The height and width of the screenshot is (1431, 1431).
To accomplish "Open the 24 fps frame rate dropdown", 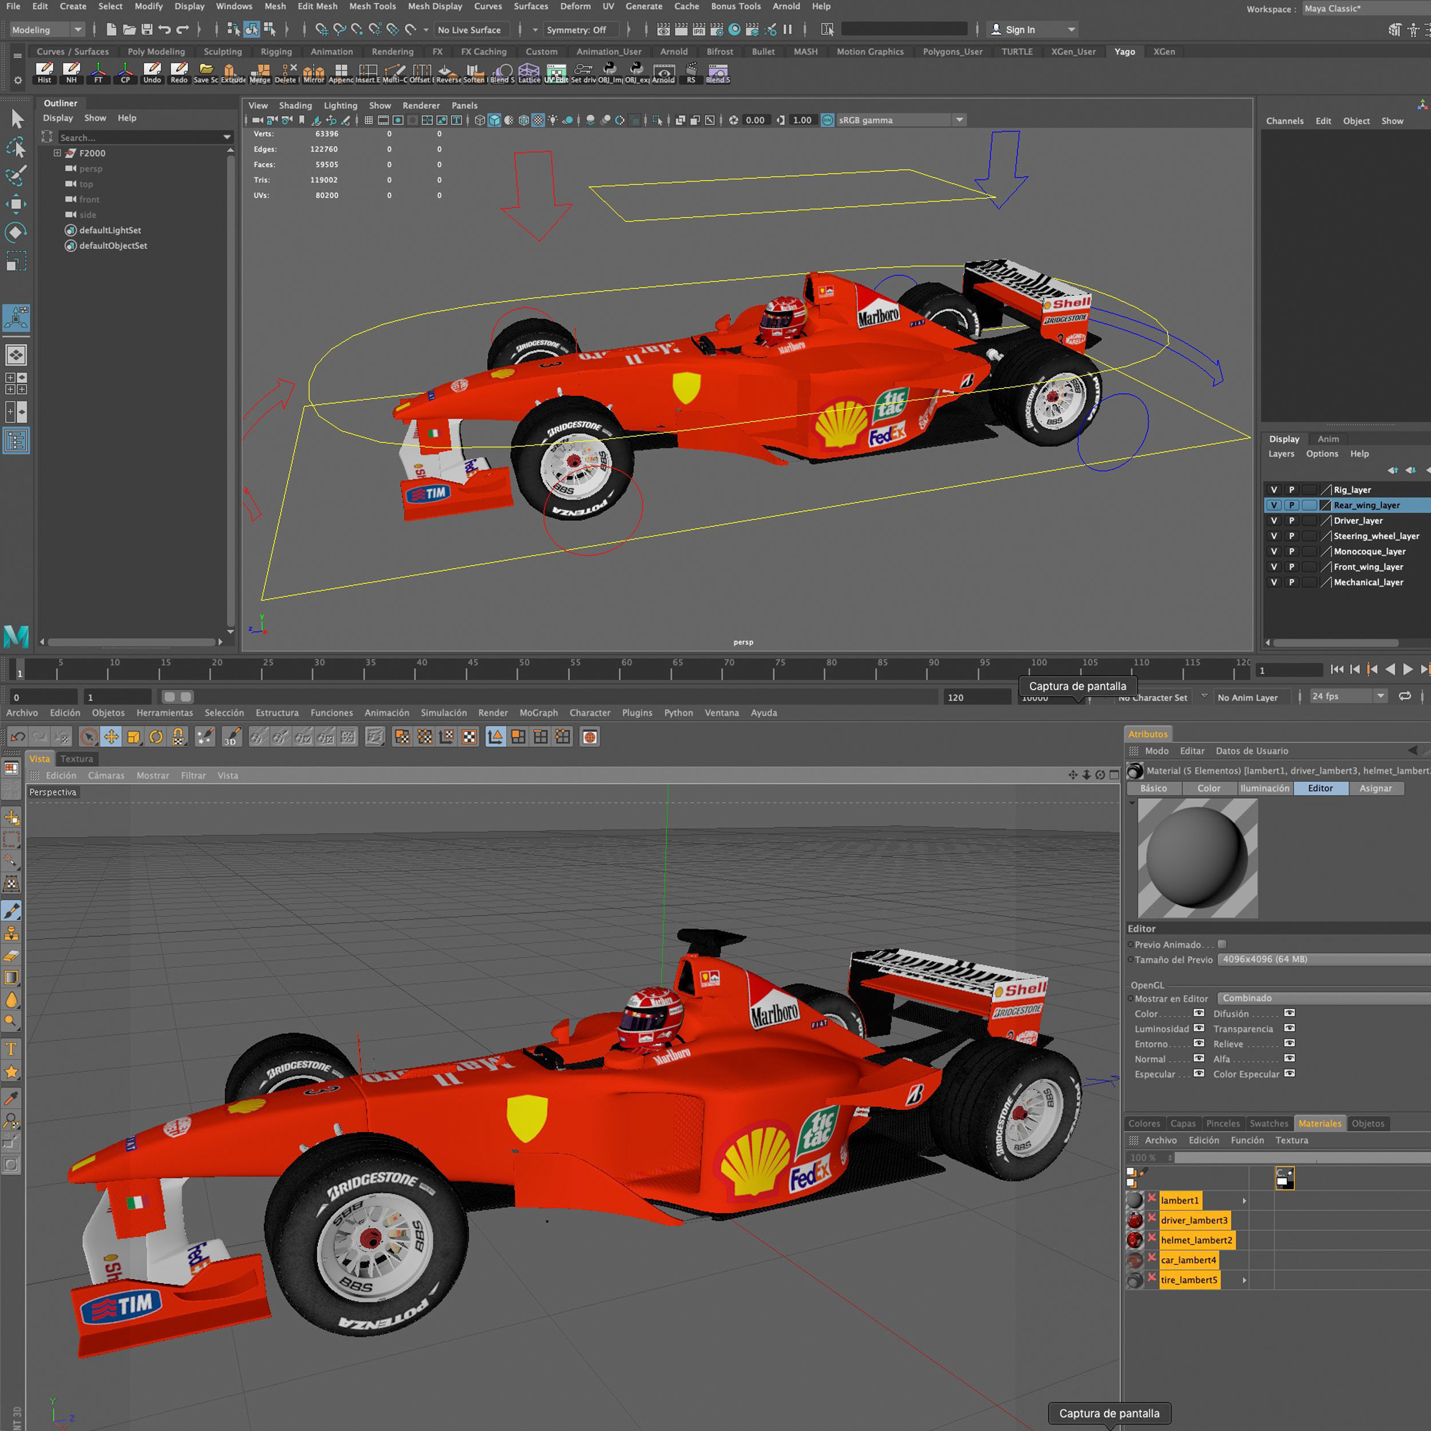I will tap(1348, 696).
